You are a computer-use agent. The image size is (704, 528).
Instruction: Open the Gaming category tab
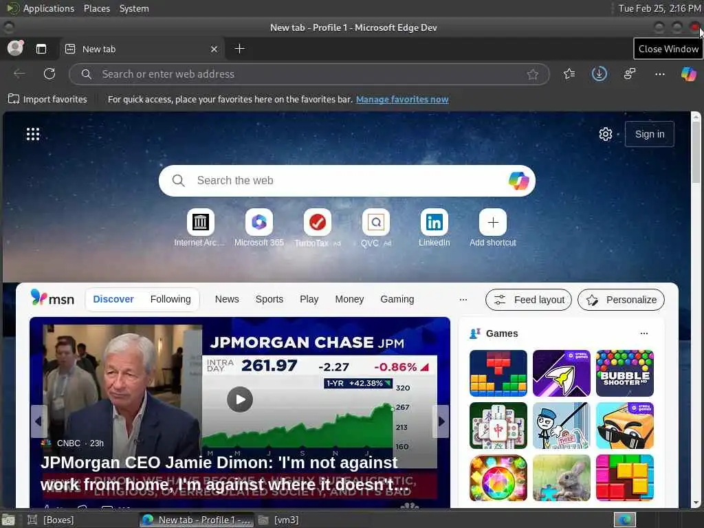tap(397, 299)
